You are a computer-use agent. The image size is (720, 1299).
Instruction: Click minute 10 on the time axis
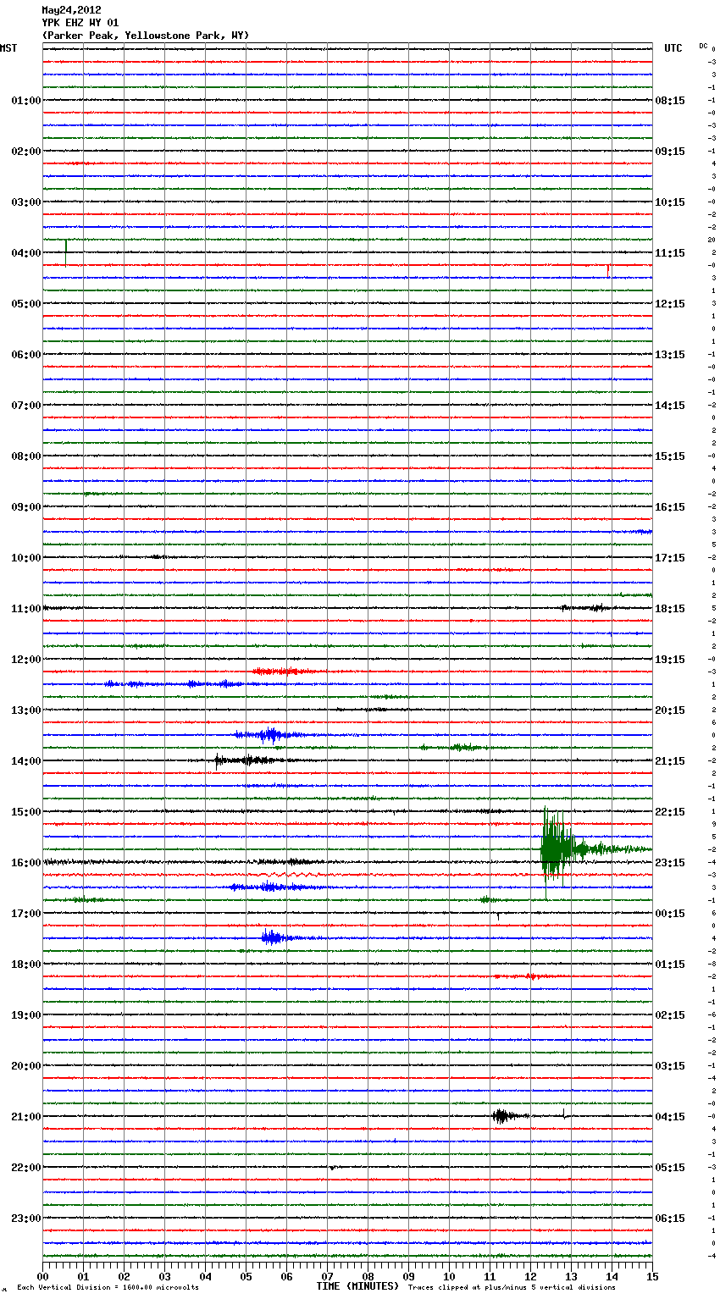click(x=450, y=1276)
